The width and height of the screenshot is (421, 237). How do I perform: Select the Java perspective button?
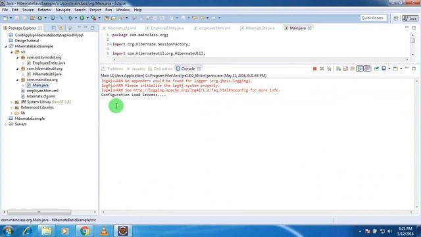tap(410, 18)
